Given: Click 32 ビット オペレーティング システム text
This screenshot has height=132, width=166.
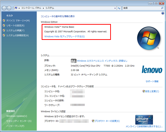Looking at the screenshot, I should (89, 74).
